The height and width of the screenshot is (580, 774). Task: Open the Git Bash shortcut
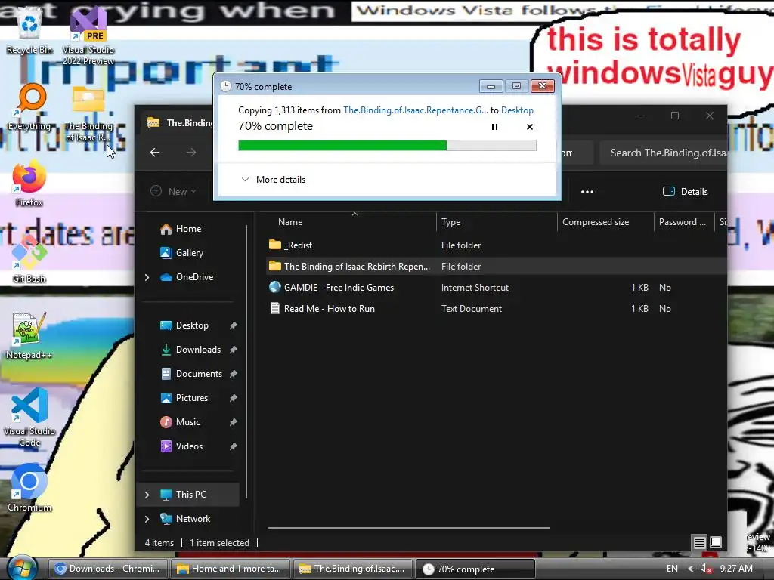(29, 258)
